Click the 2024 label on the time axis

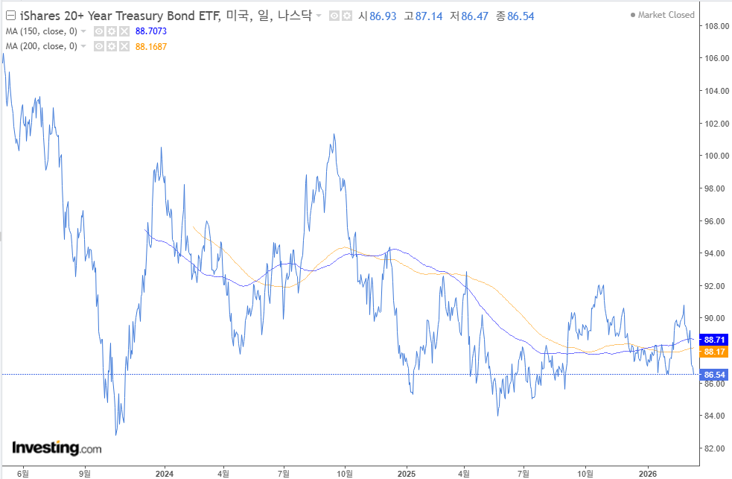tap(165, 474)
